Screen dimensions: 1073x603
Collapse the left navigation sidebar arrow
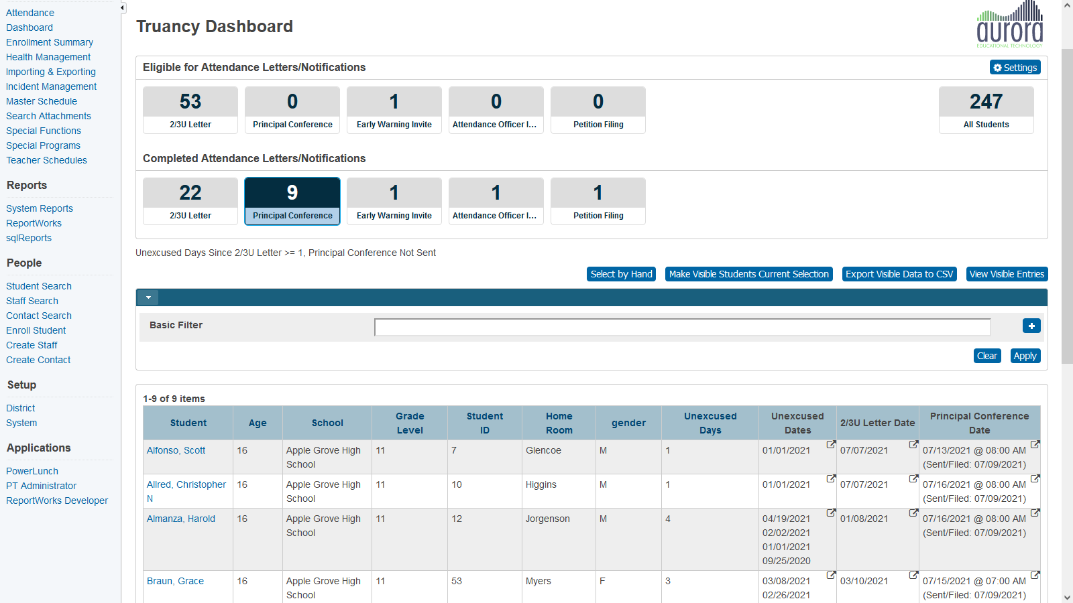[122, 8]
